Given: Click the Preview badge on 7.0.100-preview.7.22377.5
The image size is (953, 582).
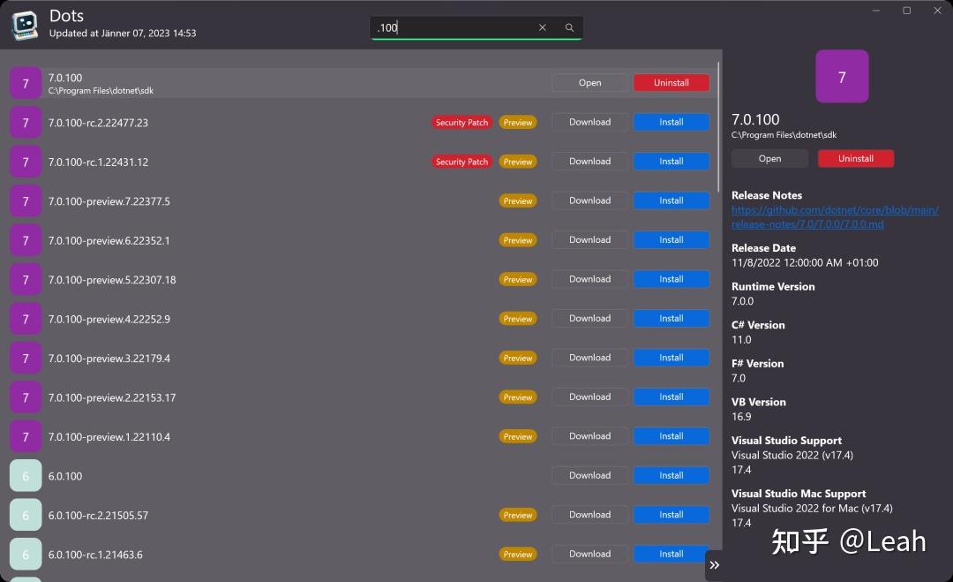Looking at the screenshot, I should tap(518, 200).
